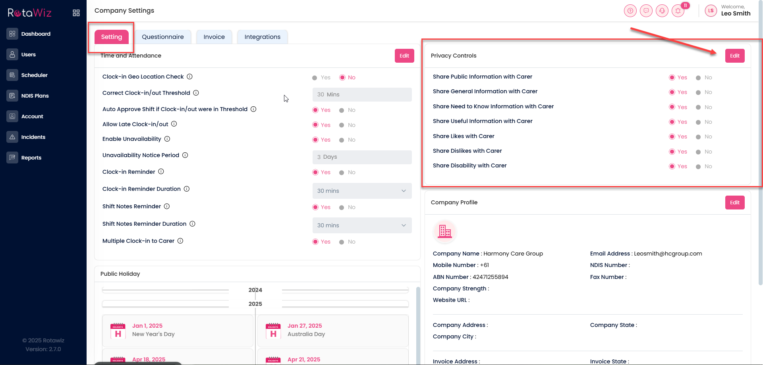Open the help question mark icon

tap(630, 11)
